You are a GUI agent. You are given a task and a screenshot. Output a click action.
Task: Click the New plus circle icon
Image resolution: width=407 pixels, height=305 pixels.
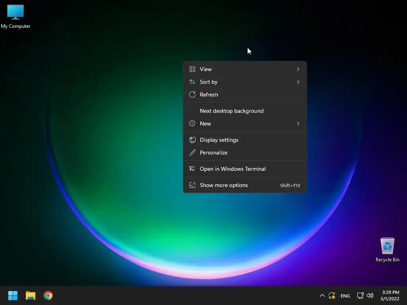pos(192,124)
